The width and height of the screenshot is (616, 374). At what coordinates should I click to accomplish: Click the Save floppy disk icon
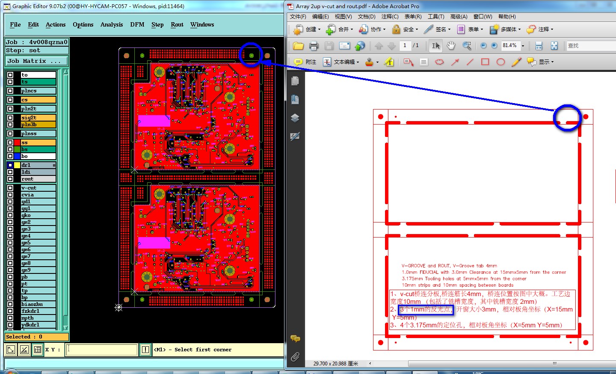[x=329, y=46]
